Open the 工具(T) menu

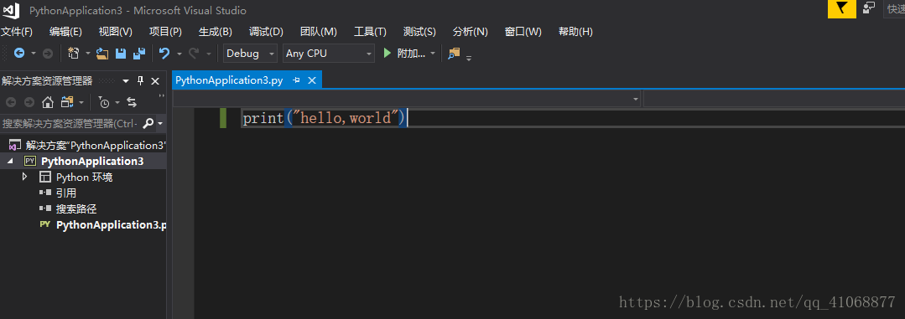coord(370,32)
